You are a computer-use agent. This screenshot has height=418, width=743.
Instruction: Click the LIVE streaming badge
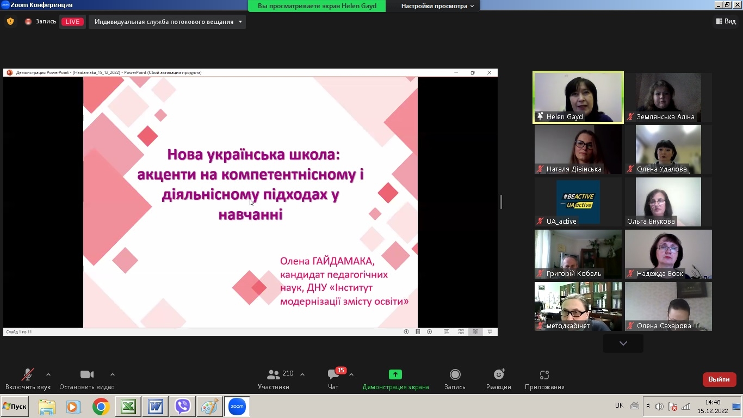tap(72, 22)
